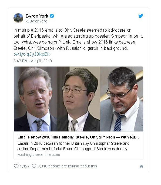The height and width of the screenshot is (185, 161).
Task: Click the Byron York display name
Action: (x=37, y=16)
